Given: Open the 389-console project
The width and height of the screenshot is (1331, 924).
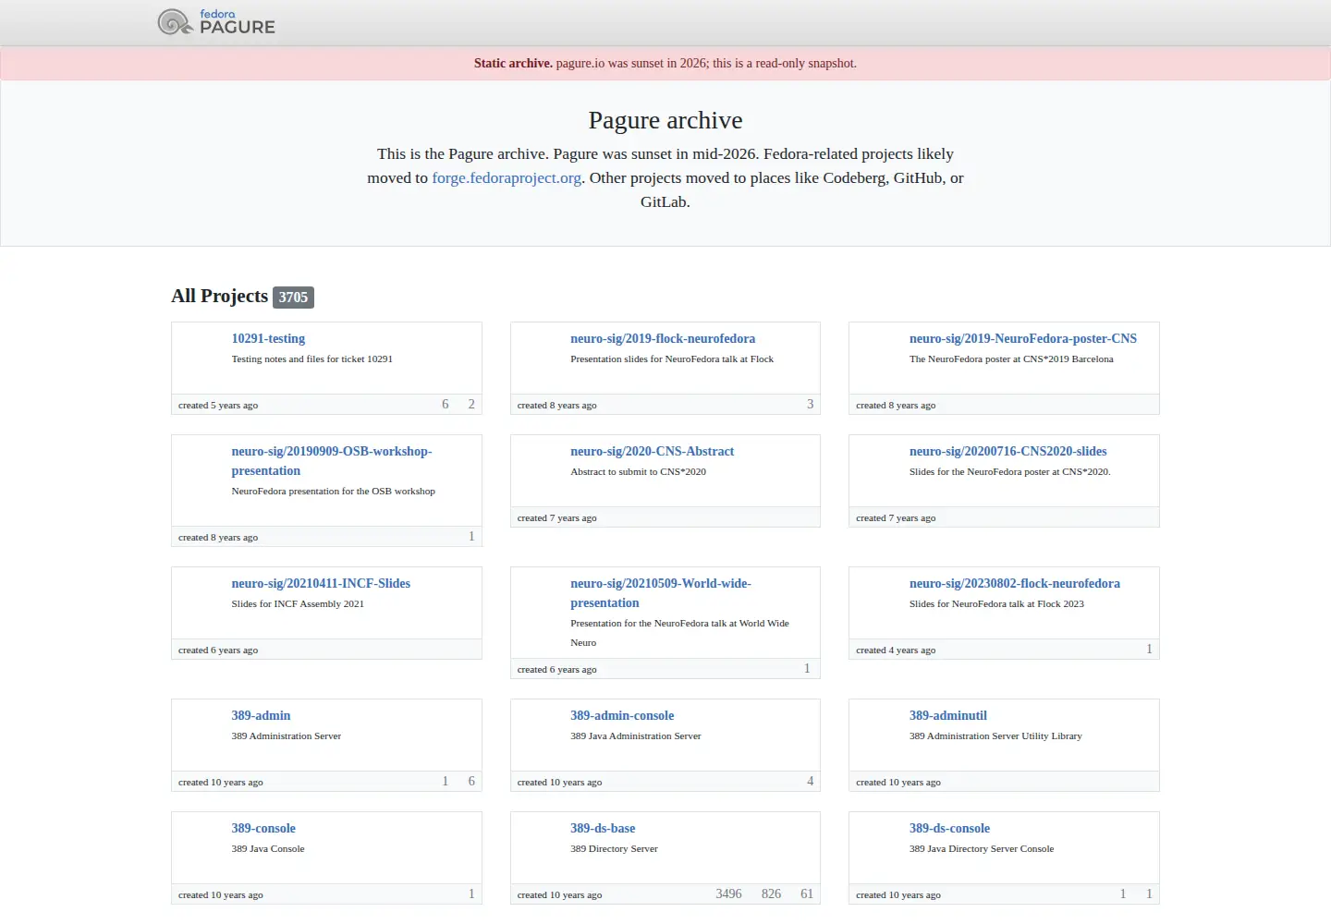Looking at the screenshot, I should (x=263, y=829).
